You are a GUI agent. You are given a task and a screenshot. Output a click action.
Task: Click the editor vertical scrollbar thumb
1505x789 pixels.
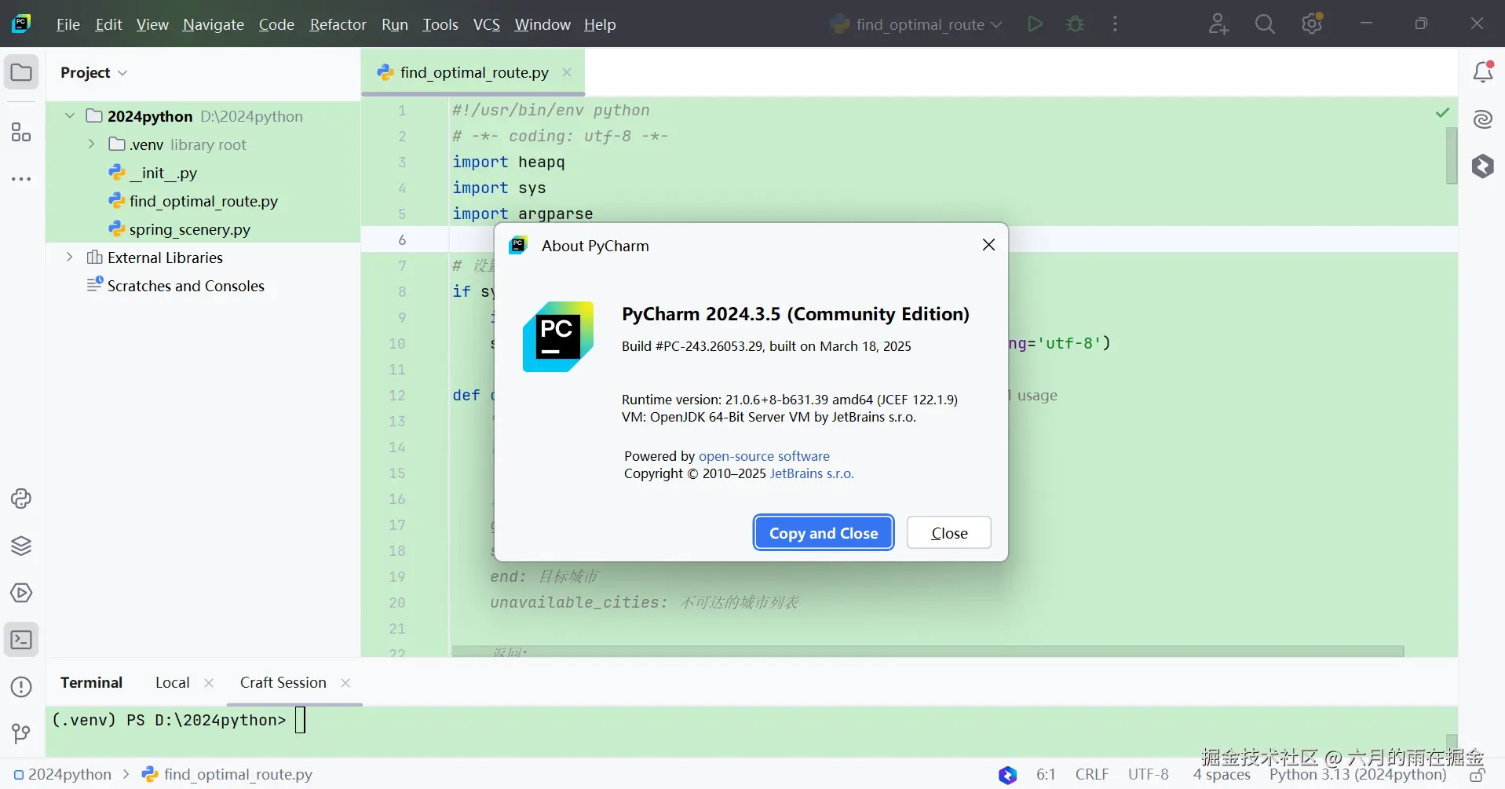point(1452,155)
